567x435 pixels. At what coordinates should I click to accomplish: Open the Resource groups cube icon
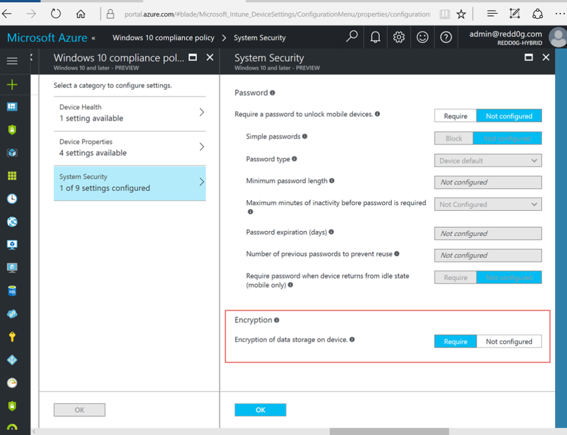tap(12, 153)
